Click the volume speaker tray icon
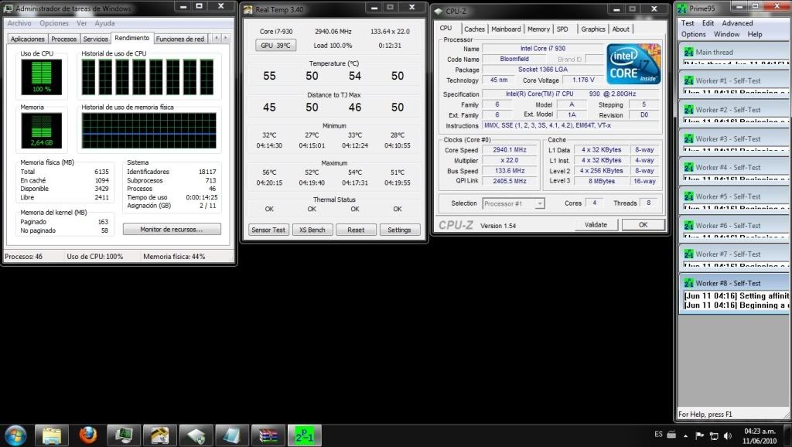This screenshot has height=447, width=792. pyautogui.click(x=727, y=436)
